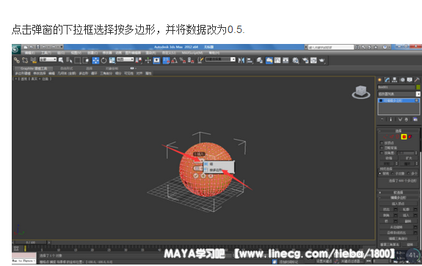Confirm inset with the OK checkmark
Image resolution: width=422 pixels, height=266 pixels.
click(x=196, y=176)
